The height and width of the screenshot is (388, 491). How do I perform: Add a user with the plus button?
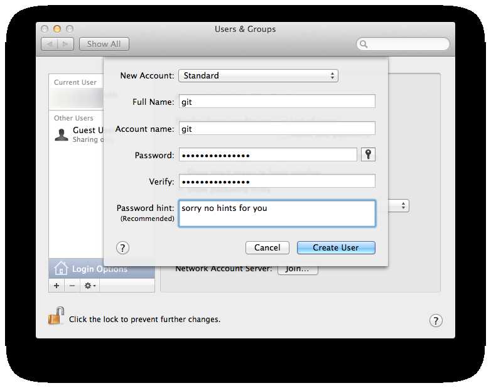[57, 286]
